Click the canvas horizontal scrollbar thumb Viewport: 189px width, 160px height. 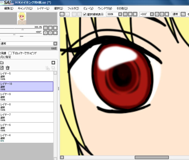tap(152, 157)
